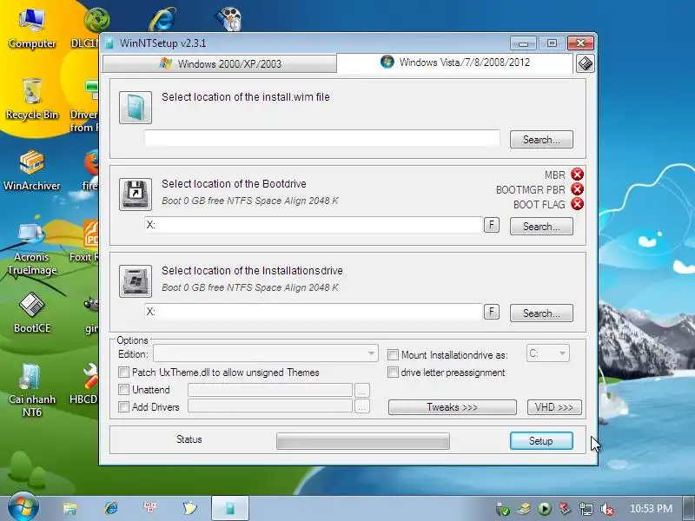Open Cai nhanh NT6 desktop shortcut
This screenshot has height=521, width=695.
point(32,391)
